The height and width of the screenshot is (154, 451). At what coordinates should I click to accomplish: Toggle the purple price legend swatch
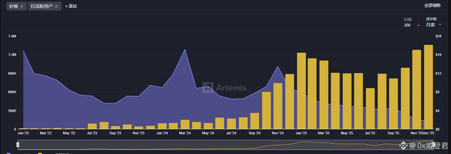coord(9,153)
